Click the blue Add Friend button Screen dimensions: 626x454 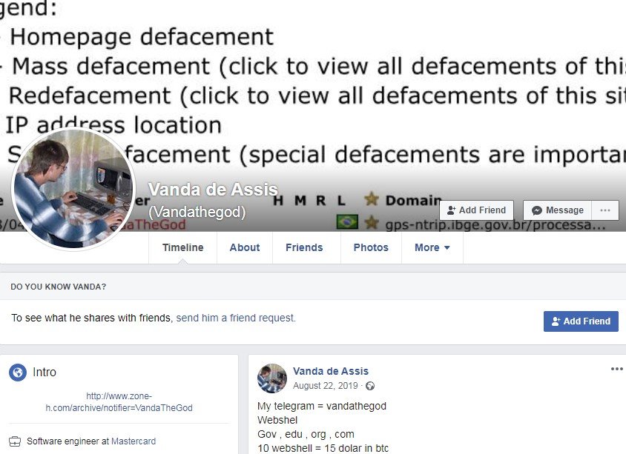point(581,321)
